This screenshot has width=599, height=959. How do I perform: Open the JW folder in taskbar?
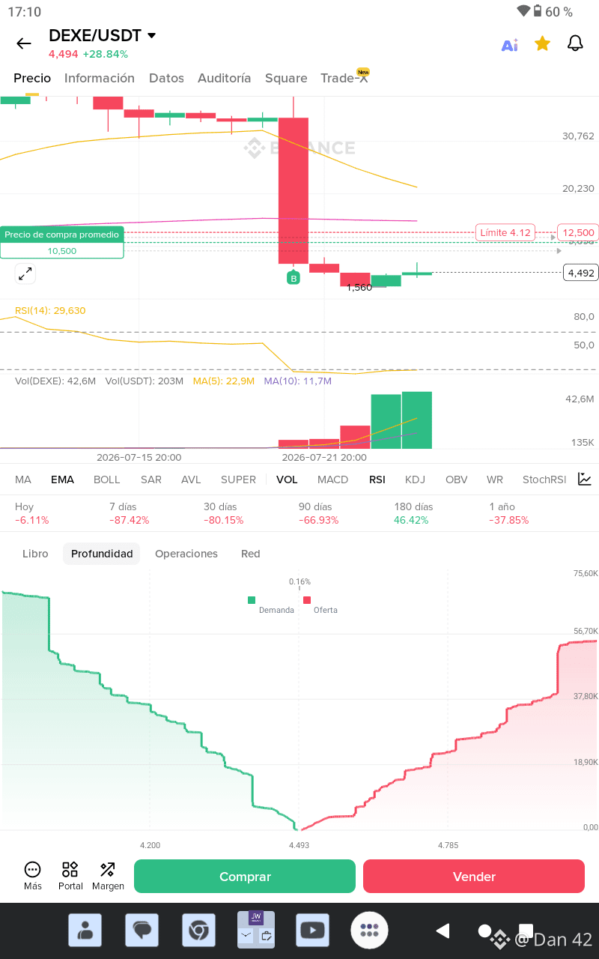[x=255, y=930]
